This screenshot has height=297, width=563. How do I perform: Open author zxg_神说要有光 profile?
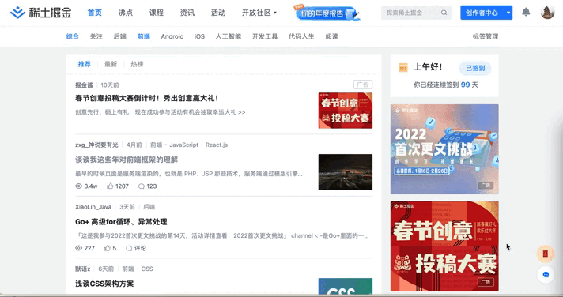(96, 145)
